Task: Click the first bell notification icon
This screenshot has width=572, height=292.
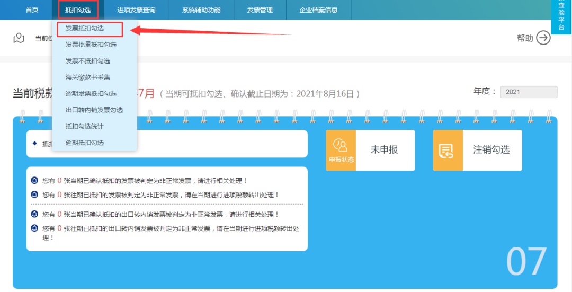Action: (34, 181)
